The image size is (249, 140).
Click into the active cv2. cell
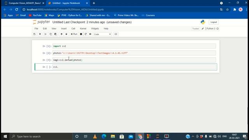pyautogui.click(x=134, y=67)
